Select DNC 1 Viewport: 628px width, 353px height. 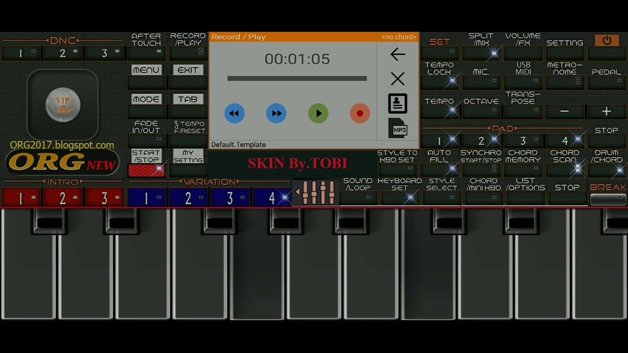(x=21, y=53)
